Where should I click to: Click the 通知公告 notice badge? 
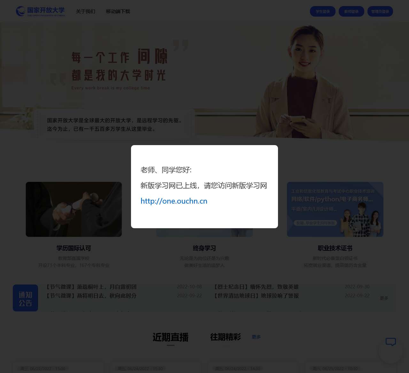point(25,298)
